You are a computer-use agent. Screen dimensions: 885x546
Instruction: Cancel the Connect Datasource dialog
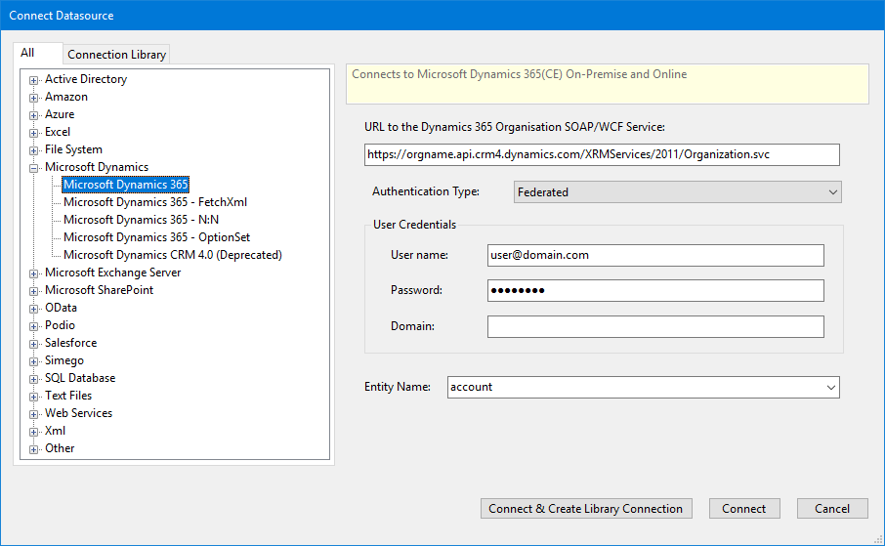832,509
